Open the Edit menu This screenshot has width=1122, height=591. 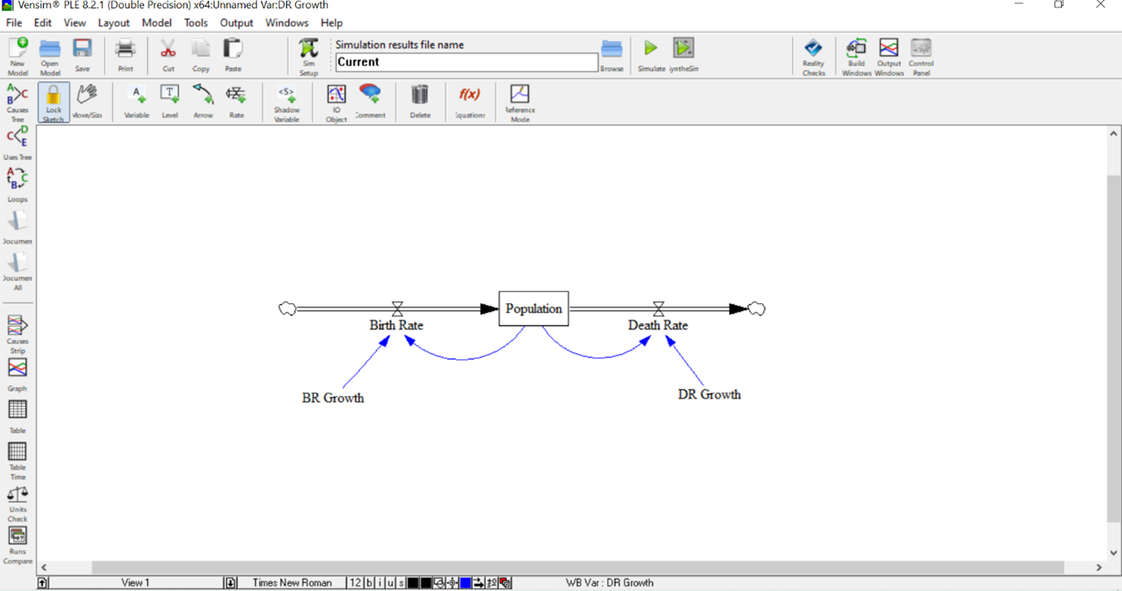[x=42, y=23]
